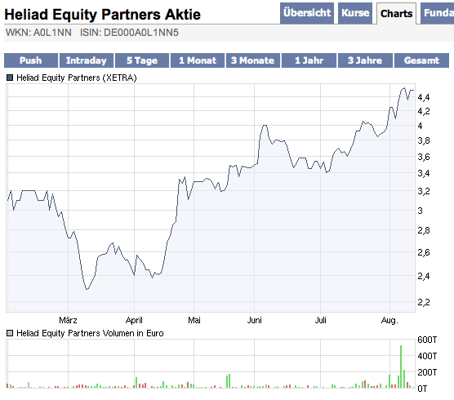Click the Push chart button
Image resolution: width=454 pixels, height=400 pixels.
[x=31, y=60]
